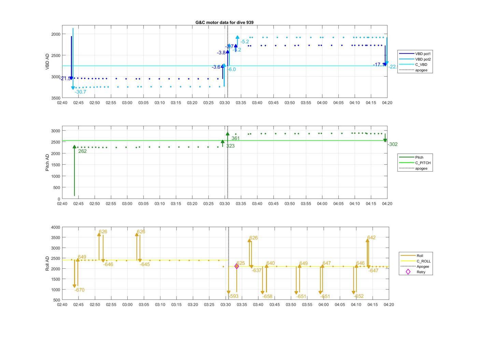Click the '640' roll annotation
478x337 pixels.
tap(270, 263)
